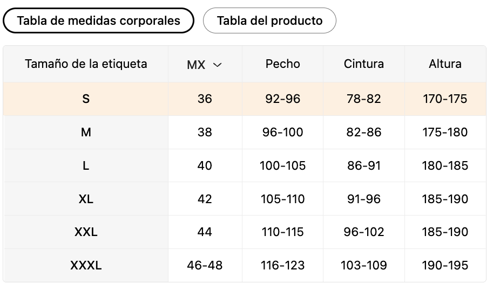Click height value 190-195 cell
Screen dimensions: 500x291
pos(445,266)
